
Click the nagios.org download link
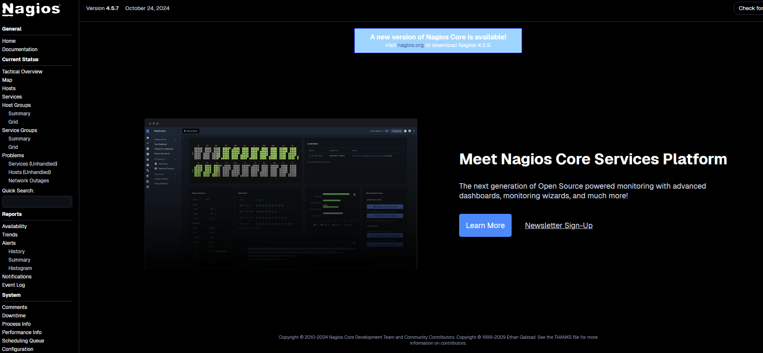pos(410,45)
